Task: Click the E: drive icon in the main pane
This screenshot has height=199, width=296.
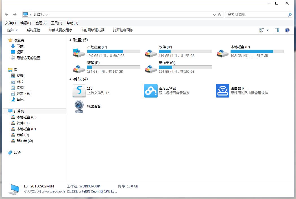Action: pyautogui.click(x=222, y=53)
